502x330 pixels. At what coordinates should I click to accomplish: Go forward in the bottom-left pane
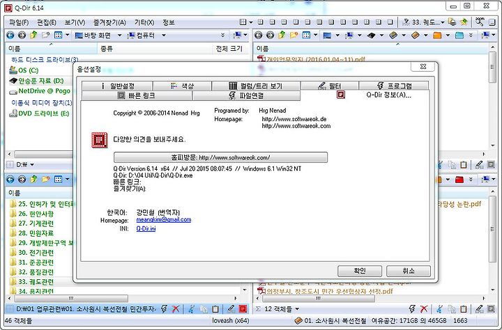(x=22, y=180)
